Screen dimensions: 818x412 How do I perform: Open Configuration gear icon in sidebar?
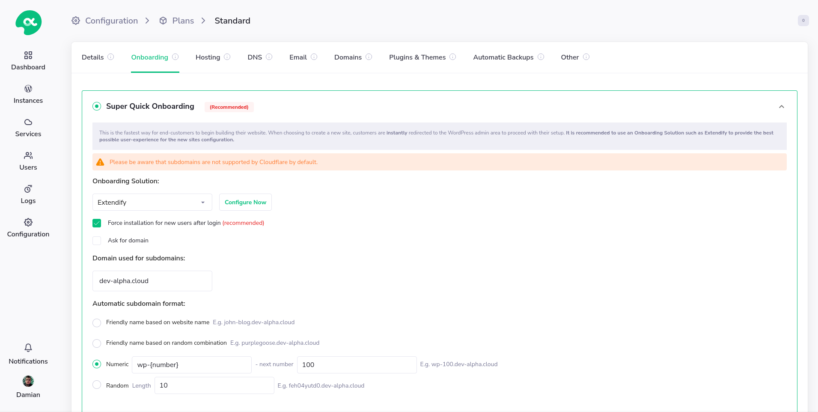point(28,222)
